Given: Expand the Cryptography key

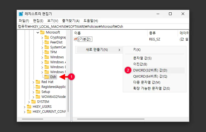Looking at the screenshot, I should coord(42,38).
